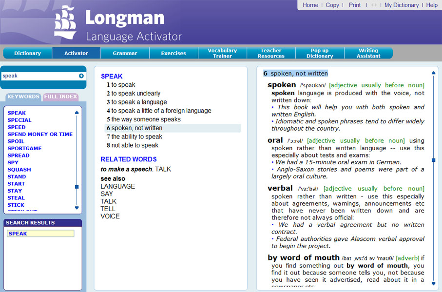The height and width of the screenshot is (292, 442).
Task: Open My Dictionary link
Action: point(401,5)
